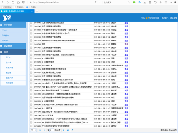Image resolution: width=178 pixels, height=133 pixels.
Task: Click the browser home icon
Action: [18, 2]
